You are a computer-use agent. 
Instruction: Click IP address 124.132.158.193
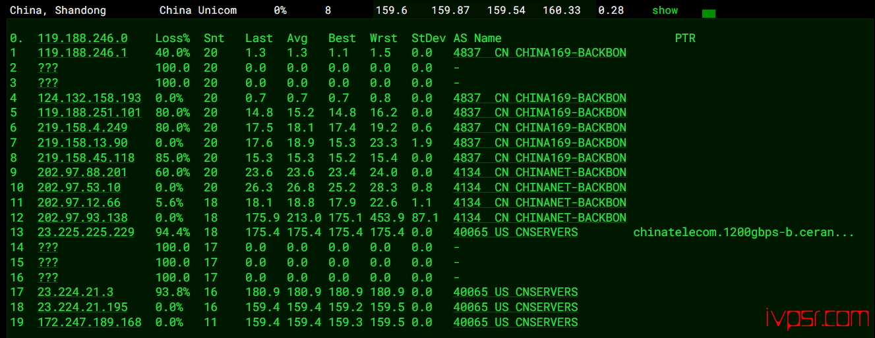(x=89, y=98)
